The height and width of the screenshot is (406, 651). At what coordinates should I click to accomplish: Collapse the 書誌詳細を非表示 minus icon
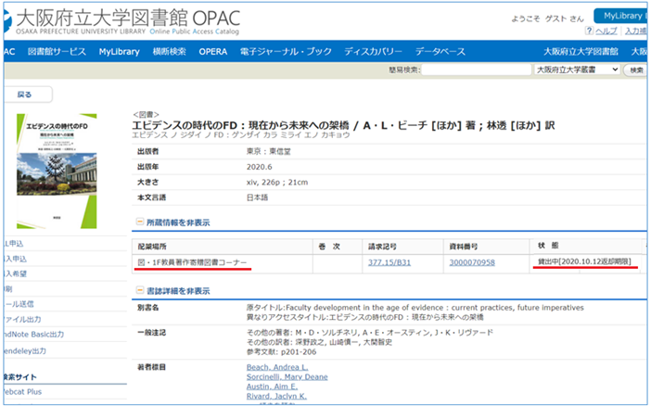[x=140, y=290]
